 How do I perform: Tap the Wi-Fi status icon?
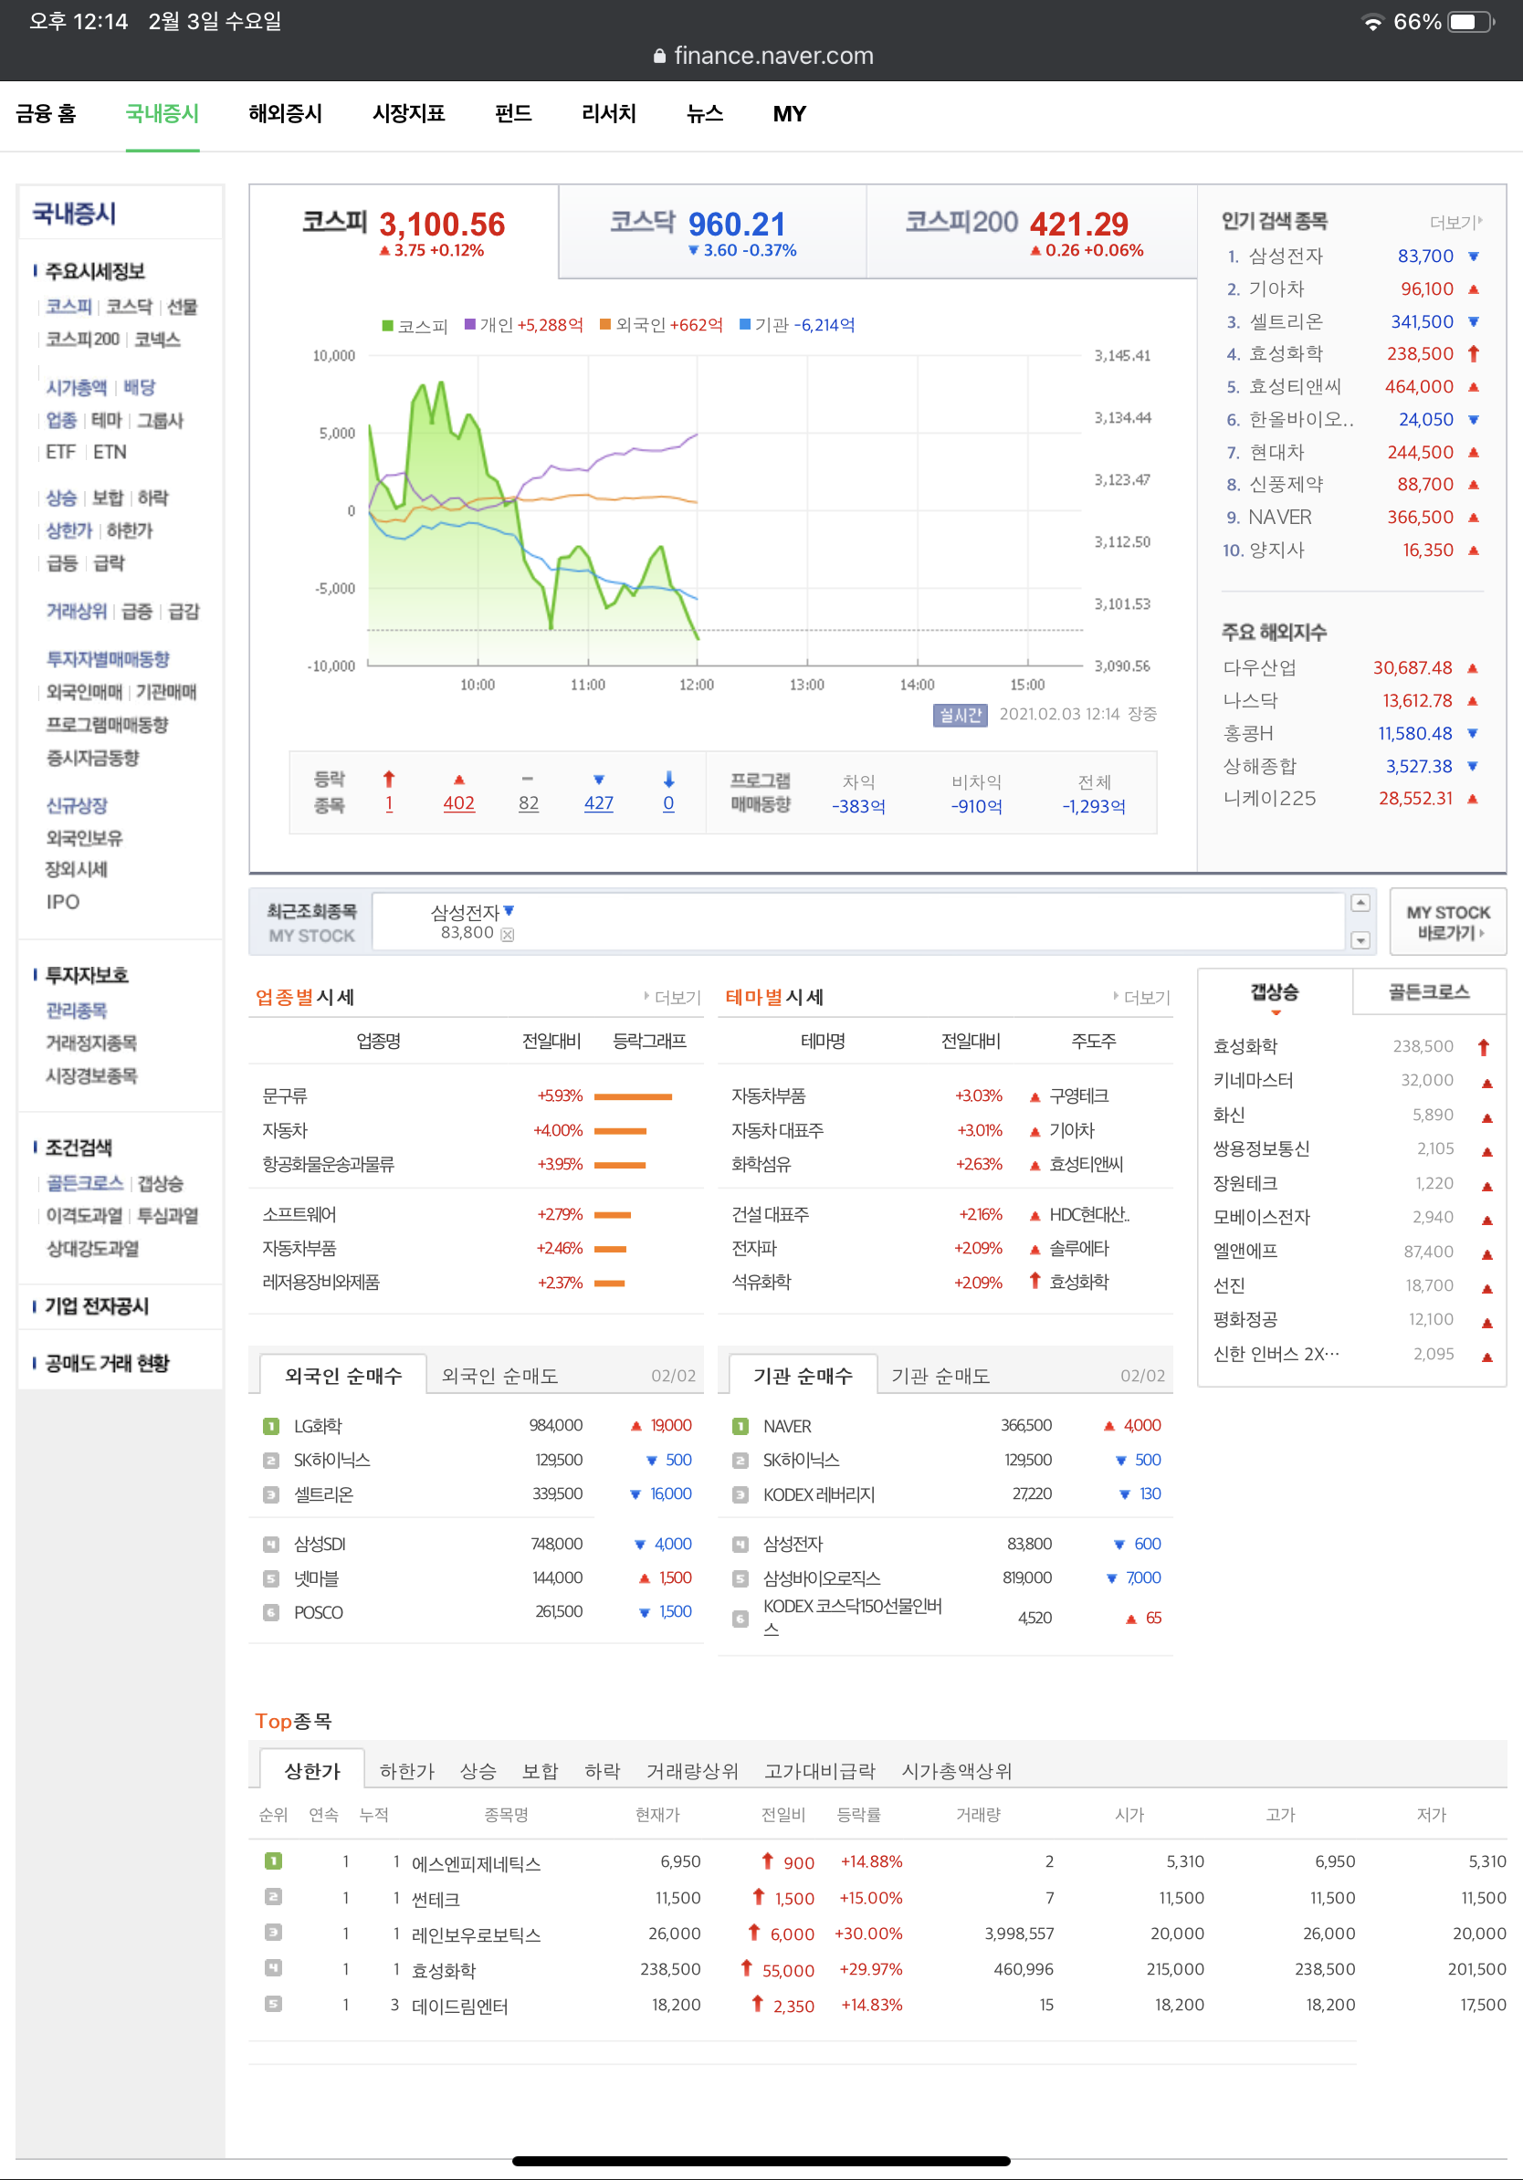click(x=1372, y=22)
